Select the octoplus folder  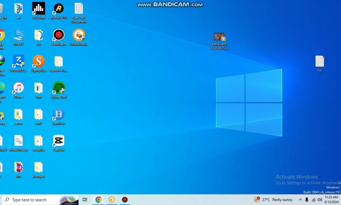tap(38, 141)
